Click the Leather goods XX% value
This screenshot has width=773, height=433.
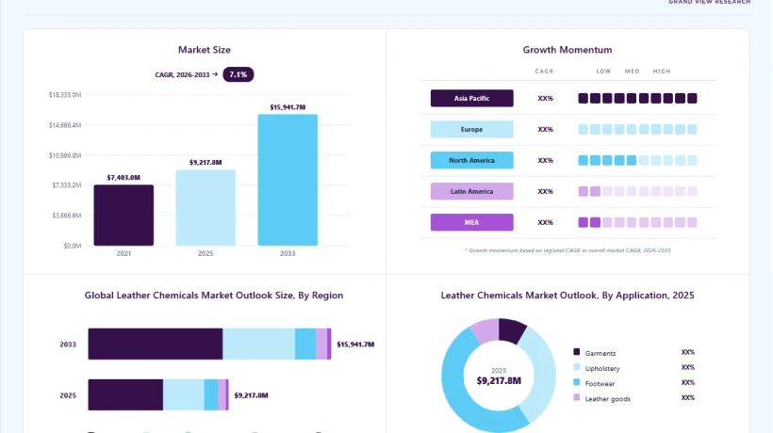688,397
